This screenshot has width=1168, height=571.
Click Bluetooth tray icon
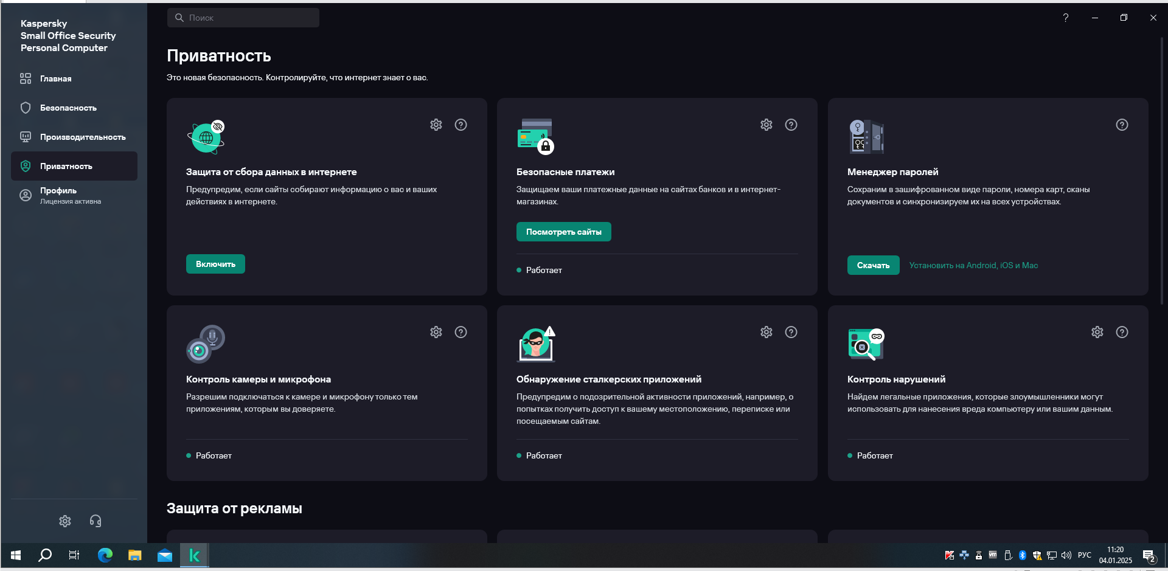click(x=1023, y=555)
